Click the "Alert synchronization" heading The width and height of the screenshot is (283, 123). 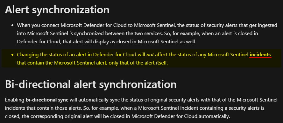pyautogui.click(x=57, y=10)
